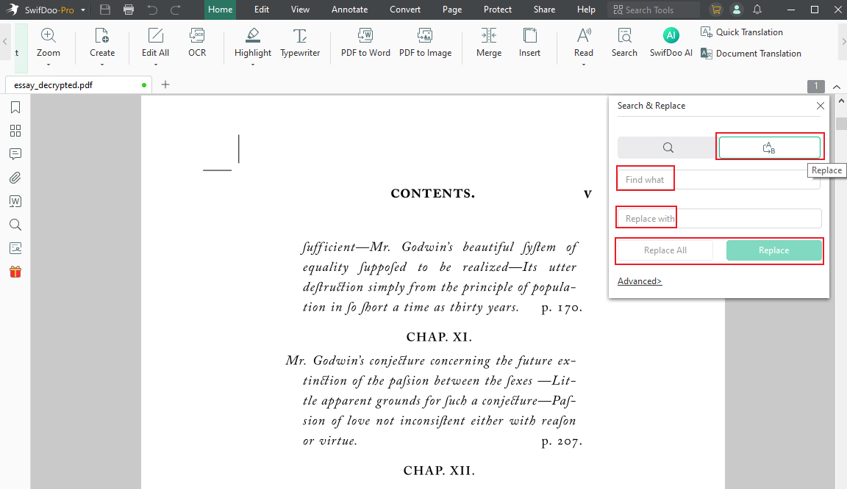Open the Bookmarks panel in the sidebar

click(x=15, y=107)
